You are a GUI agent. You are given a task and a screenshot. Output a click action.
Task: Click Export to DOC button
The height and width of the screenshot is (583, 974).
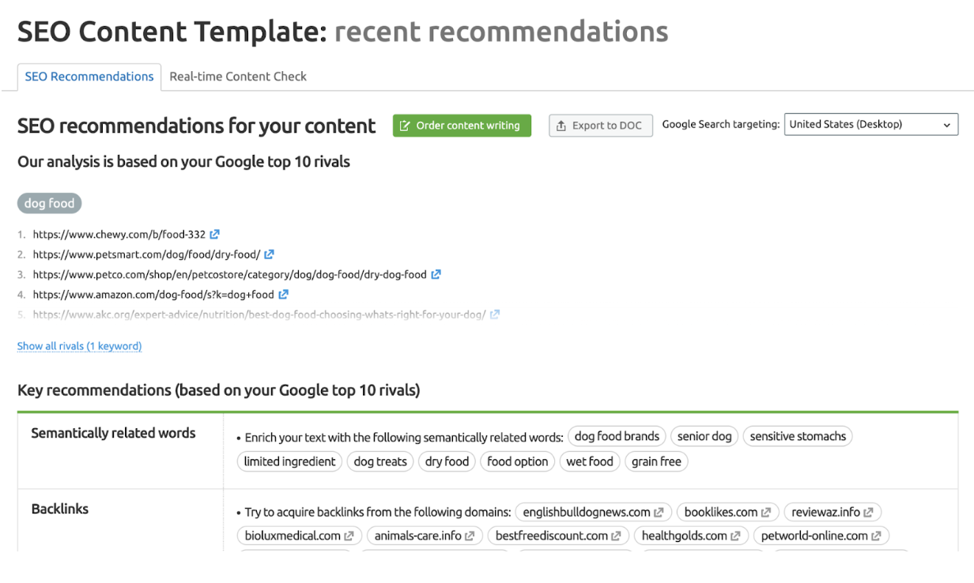600,126
